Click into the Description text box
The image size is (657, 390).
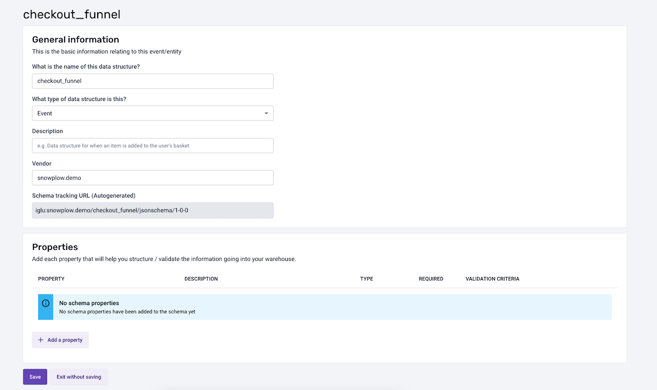point(153,145)
